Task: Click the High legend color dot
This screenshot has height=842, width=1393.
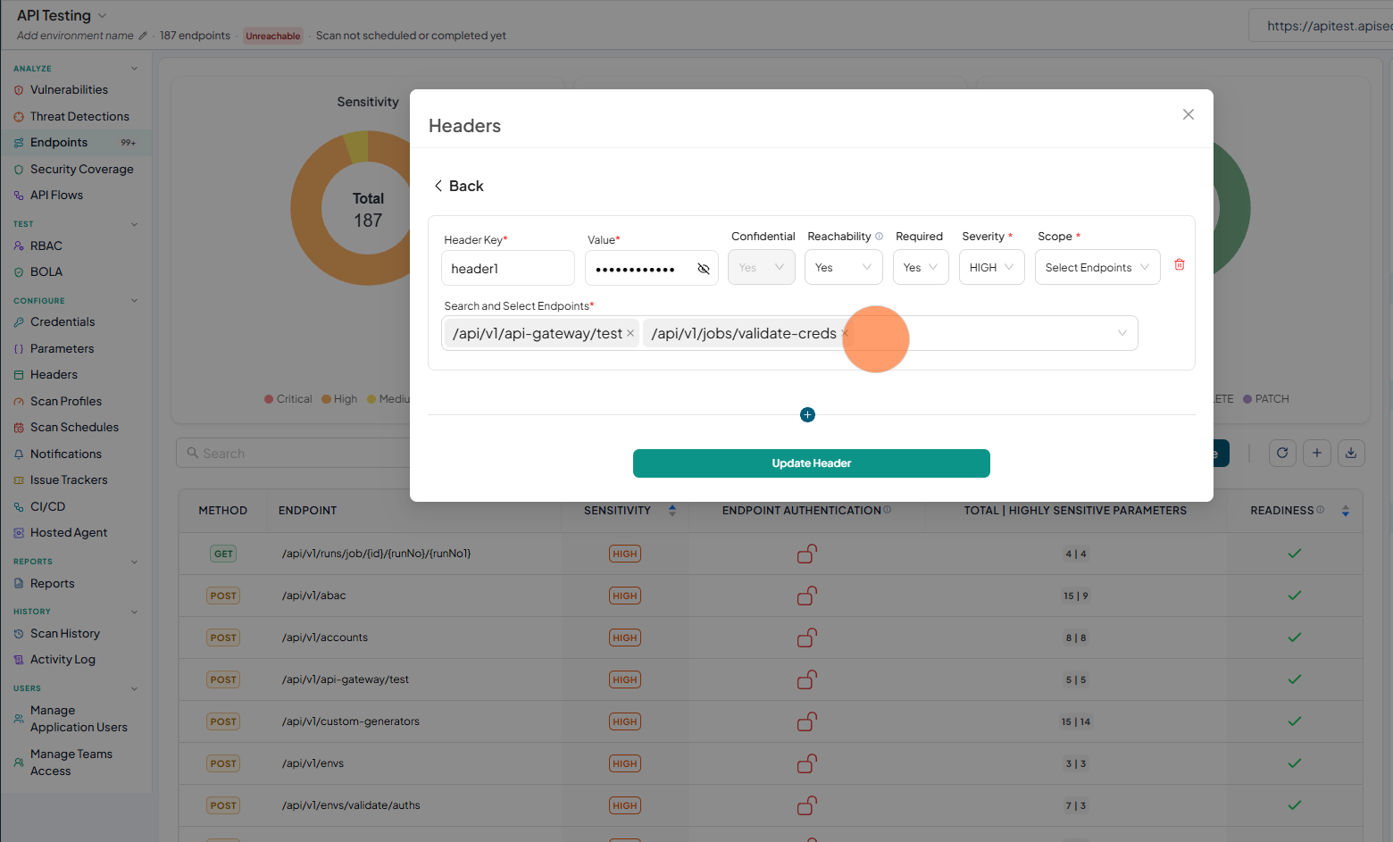Action: coord(326,399)
